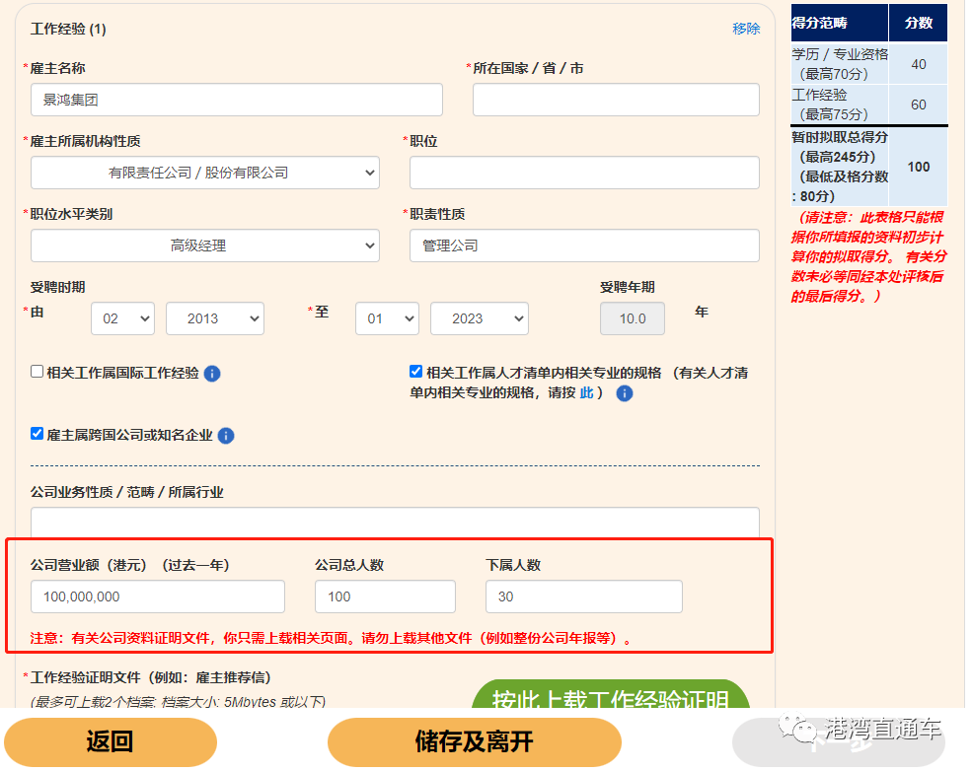Open the info tooltip beside the 人才清单 checkbox

[624, 393]
